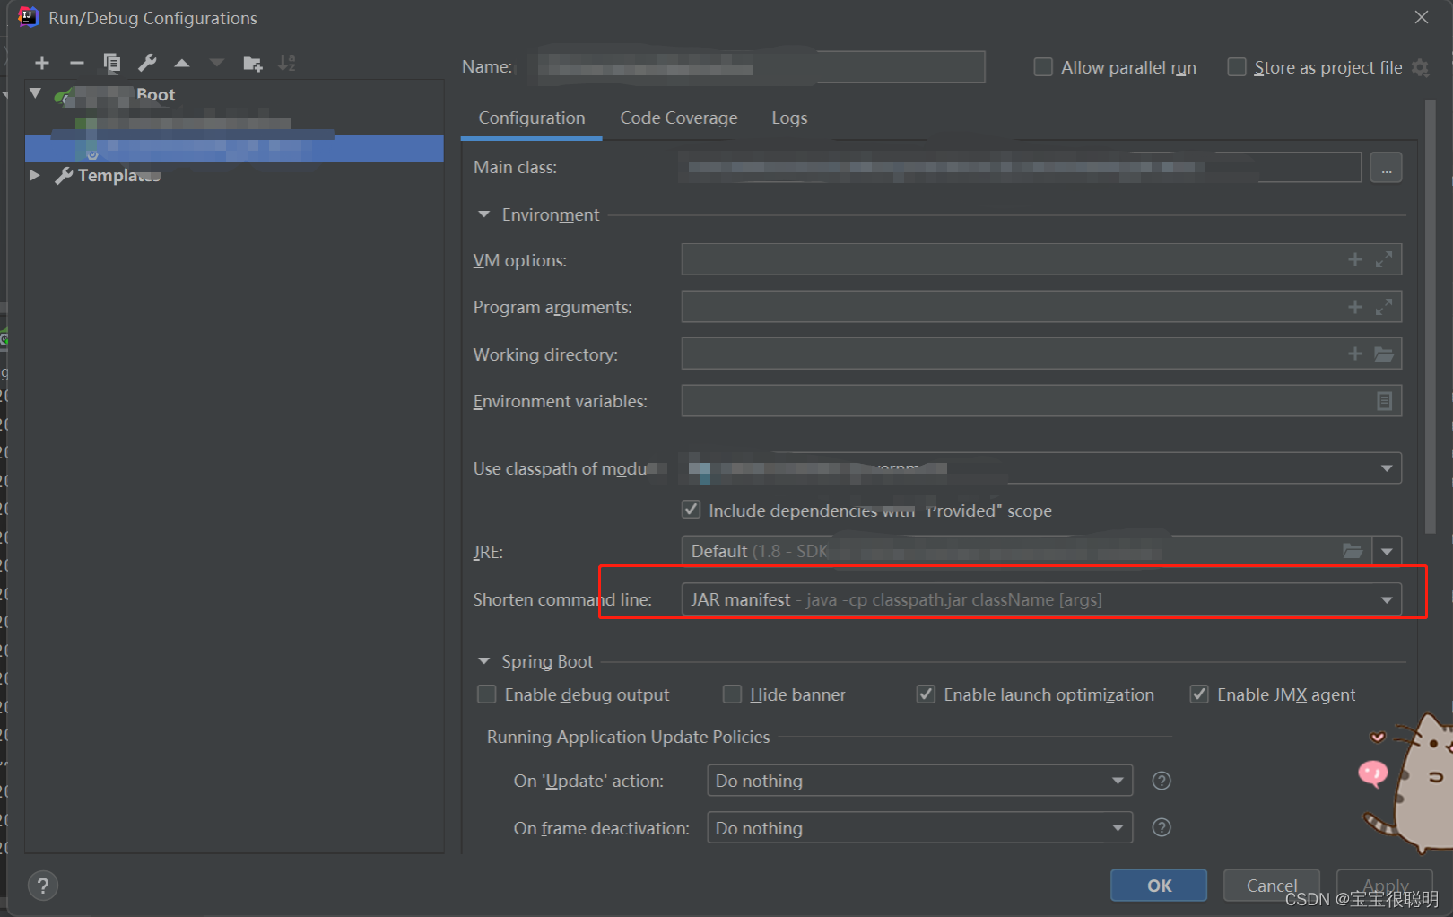Expand the VM options field
The height and width of the screenshot is (917, 1453).
click(x=1384, y=258)
